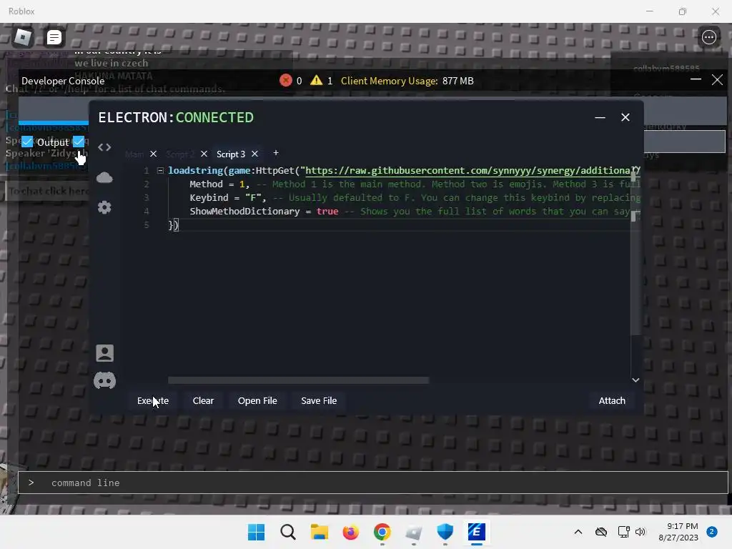Click the yellow warning count icon
Screen dimensions: 732x549
tap(316, 80)
